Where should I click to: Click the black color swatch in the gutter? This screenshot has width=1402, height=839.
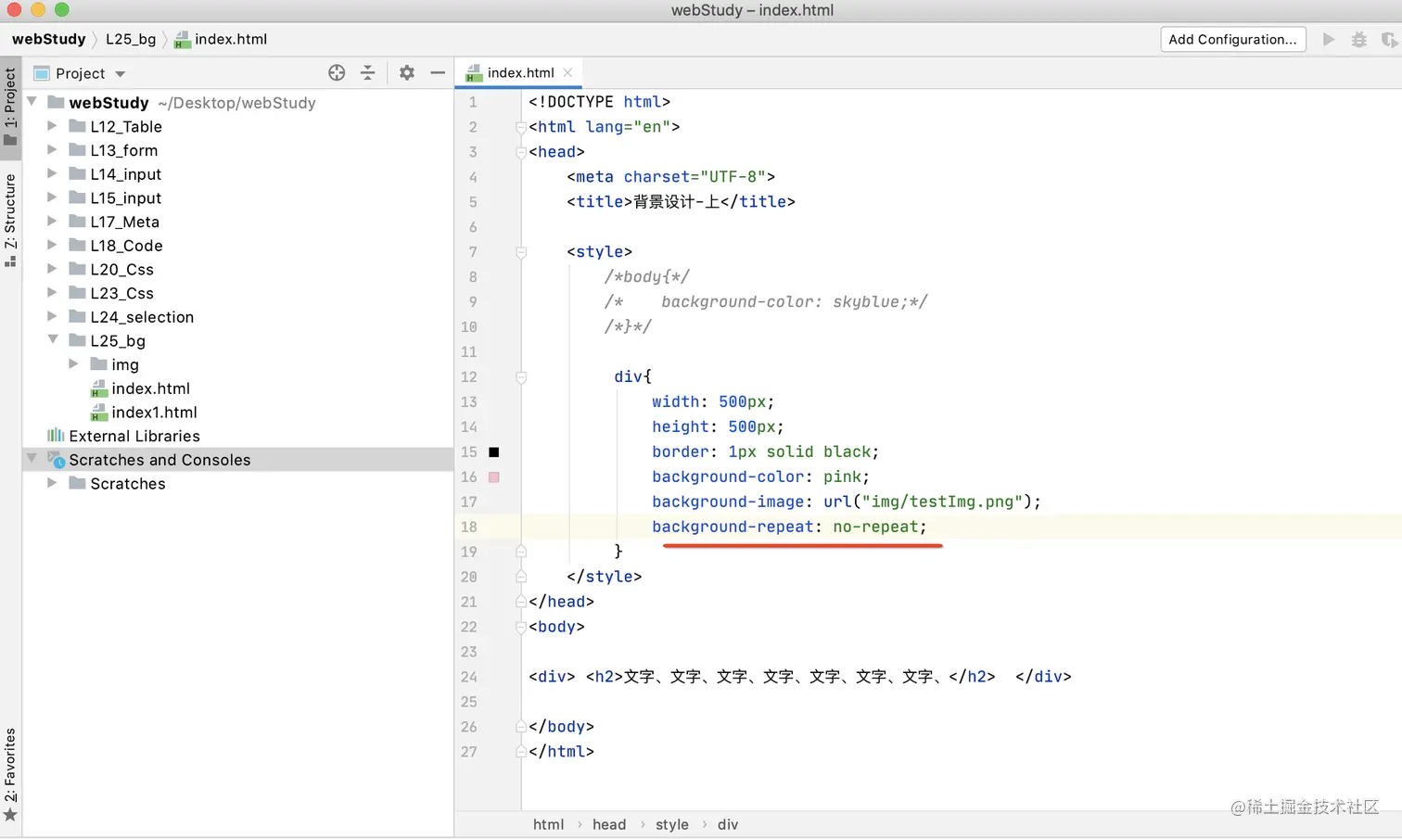click(494, 452)
